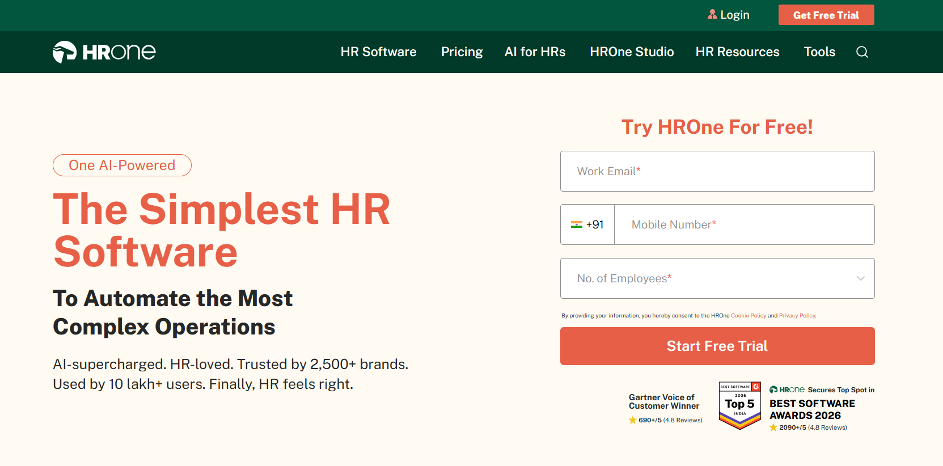Click the Try HROne For Free! heading
The image size is (943, 466).
click(x=717, y=127)
